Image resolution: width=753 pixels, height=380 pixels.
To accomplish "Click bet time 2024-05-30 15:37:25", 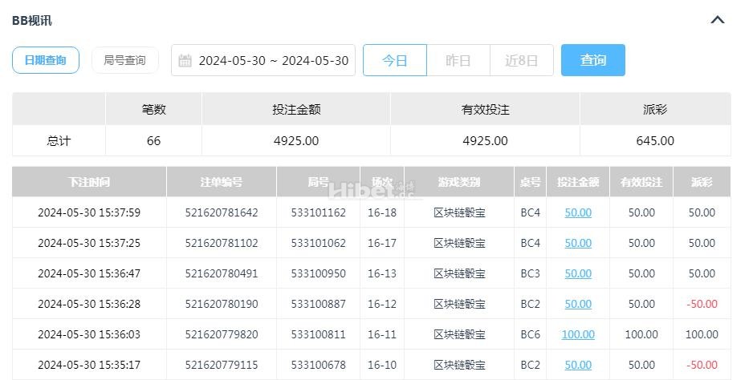I will coord(89,243).
